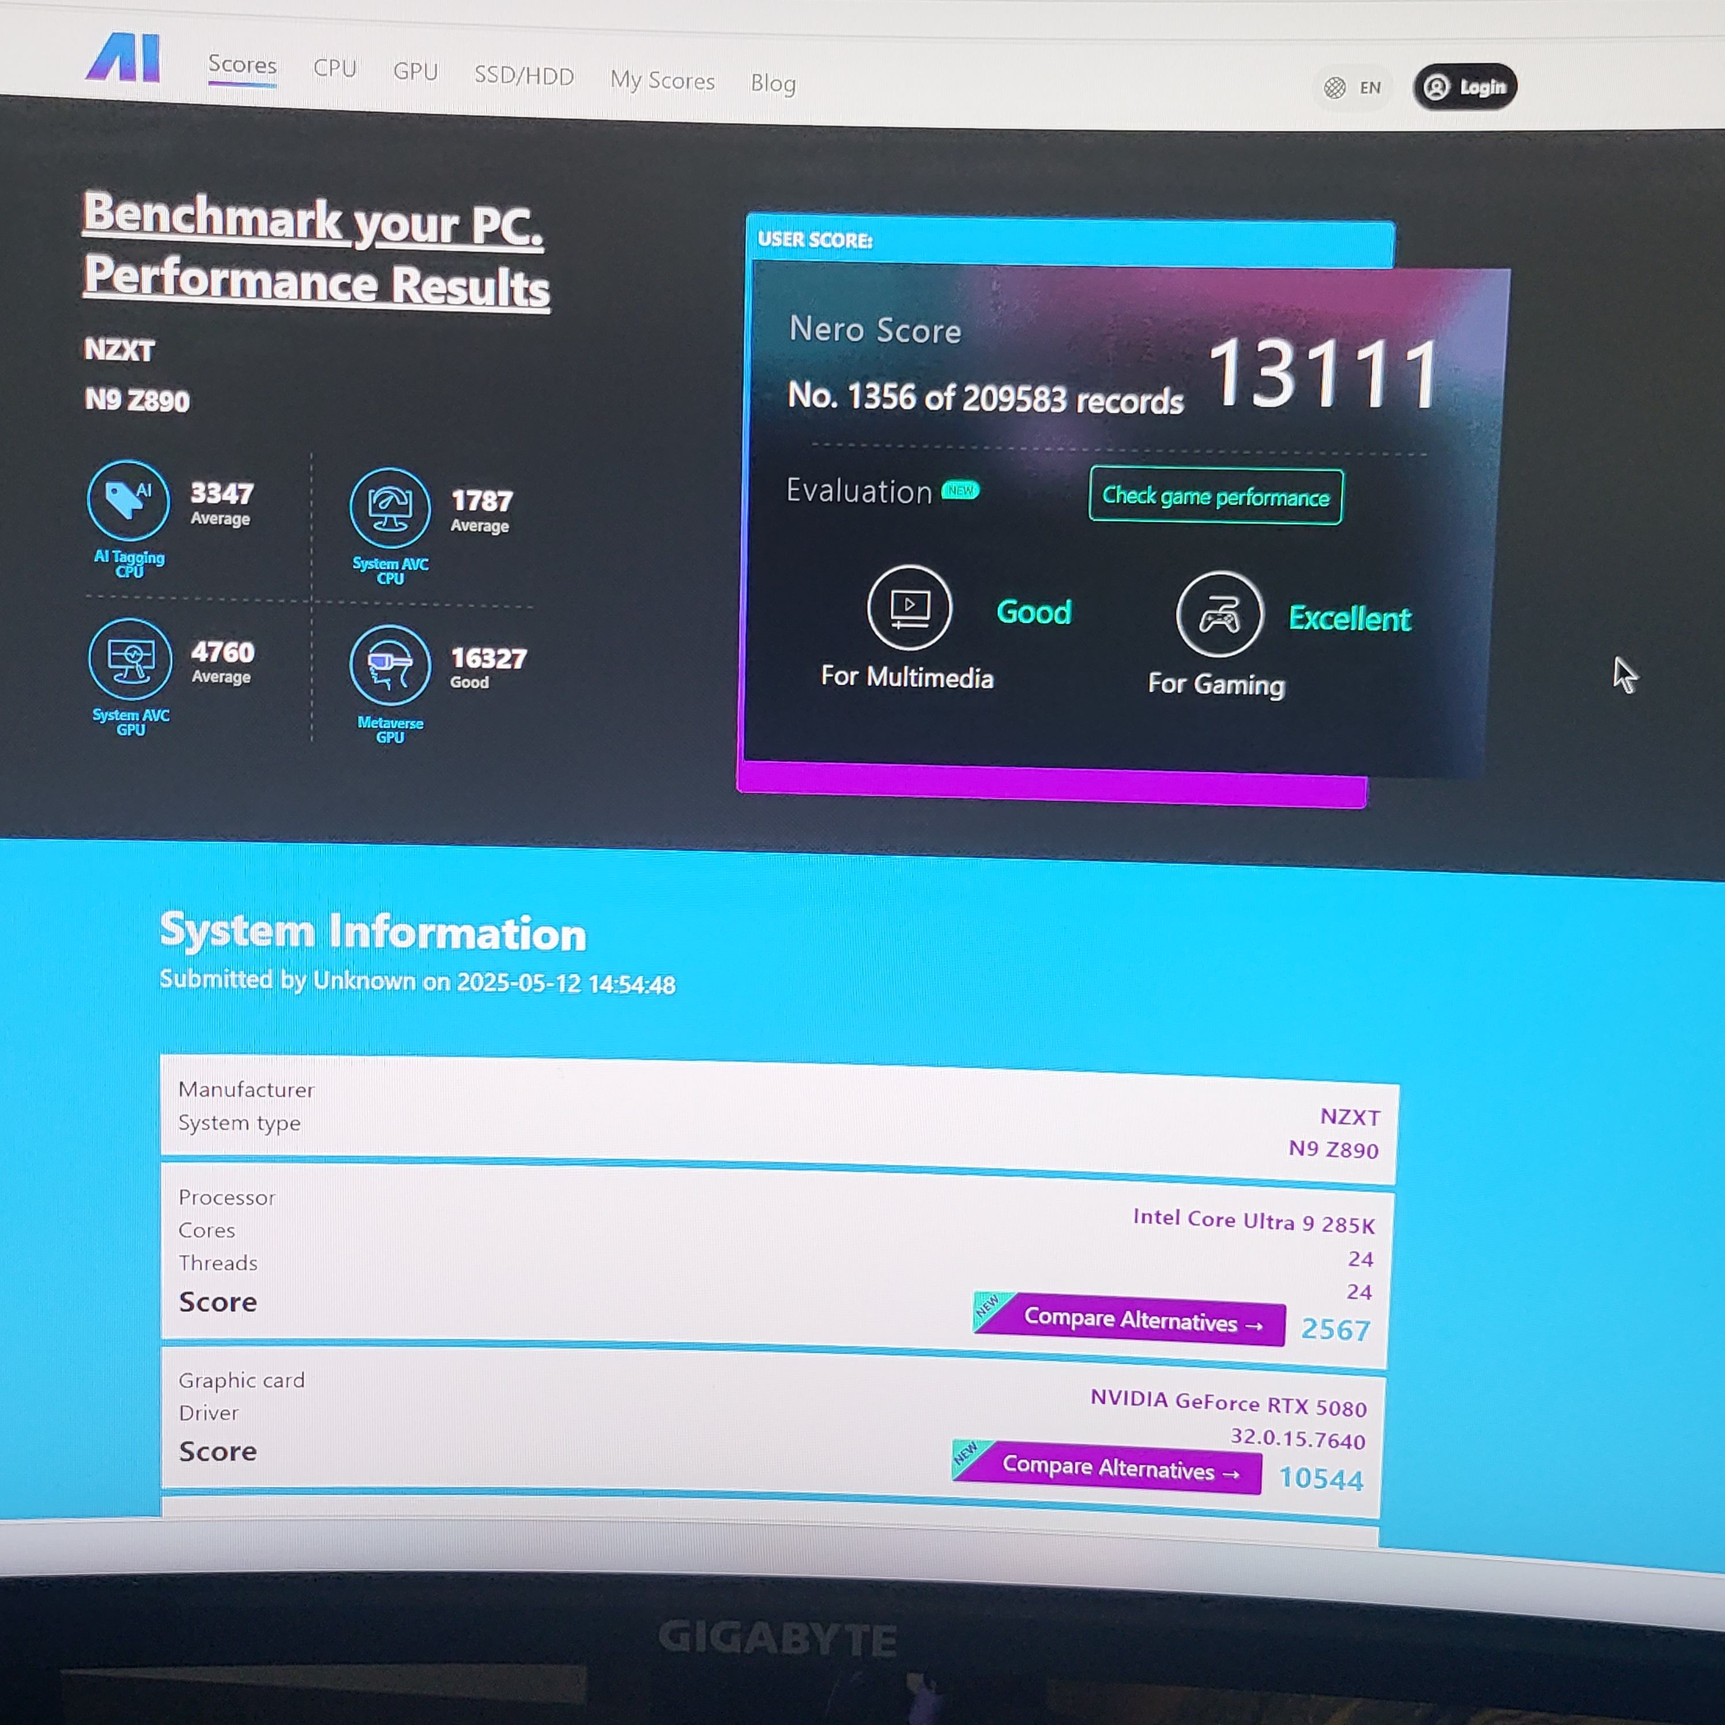The height and width of the screenshot is (1725, 1725).
Task: Click the Metaverse GPU icon
Action: coord(390,665)
